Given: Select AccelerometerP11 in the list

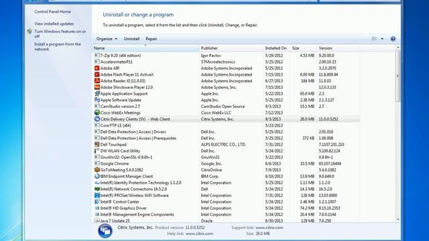Looking at the screenshot, I should (116, 62).
